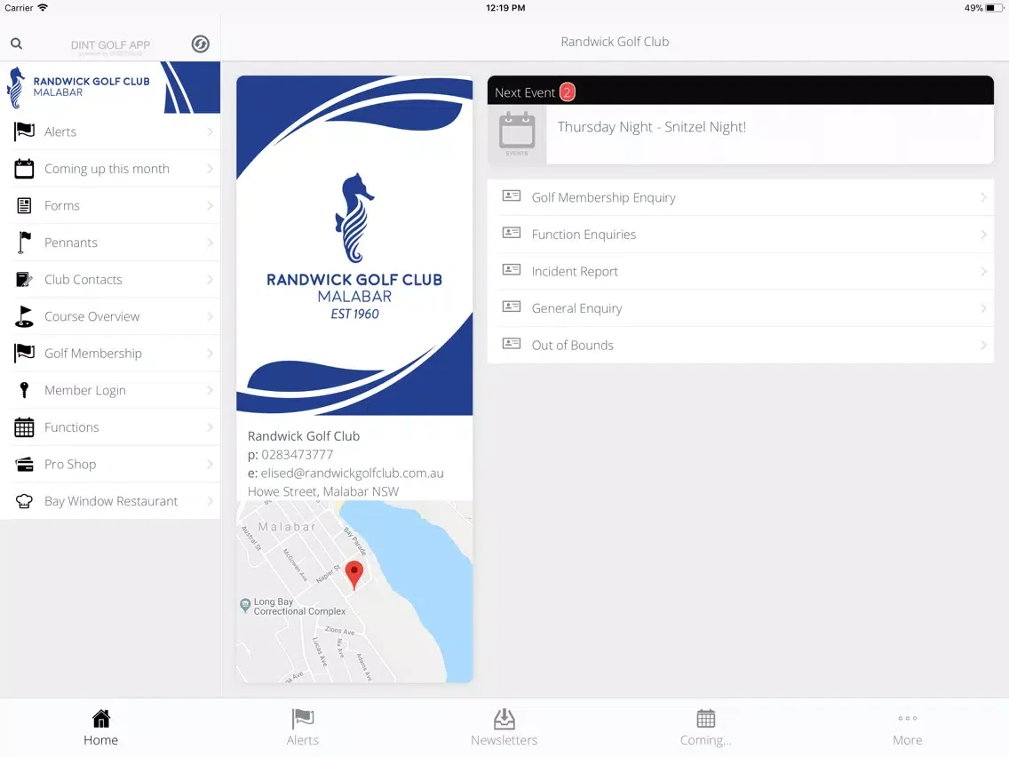Switch to Newsletters tab
The width and height of the screenshot is (1009, 757).
[504, 728]
